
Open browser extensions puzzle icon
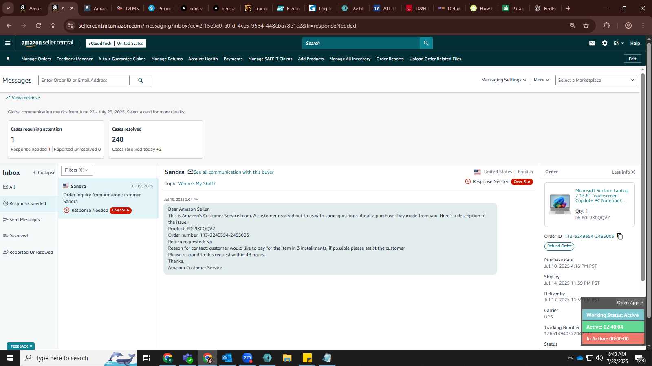tap(606, 26)
